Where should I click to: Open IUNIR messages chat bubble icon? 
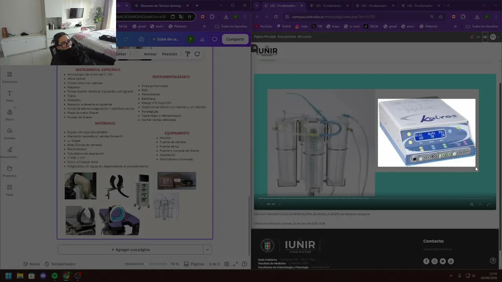(x=478, y=37)
